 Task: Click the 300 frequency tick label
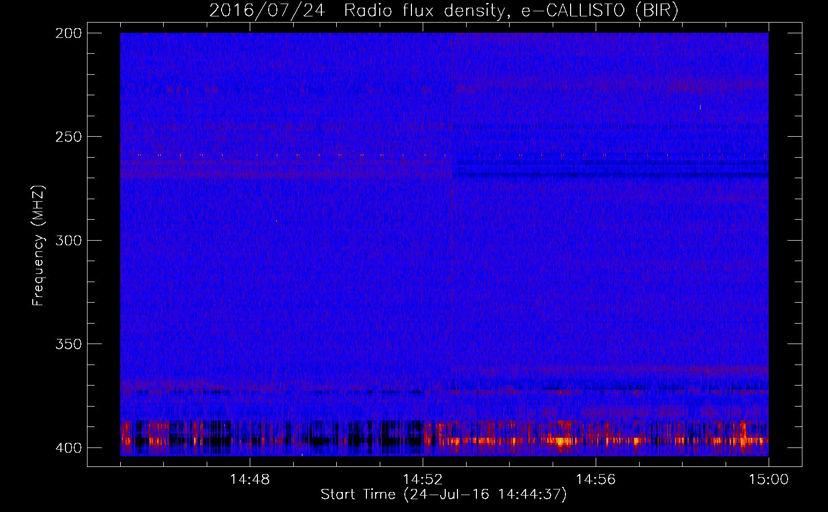(x=69, y=240)
